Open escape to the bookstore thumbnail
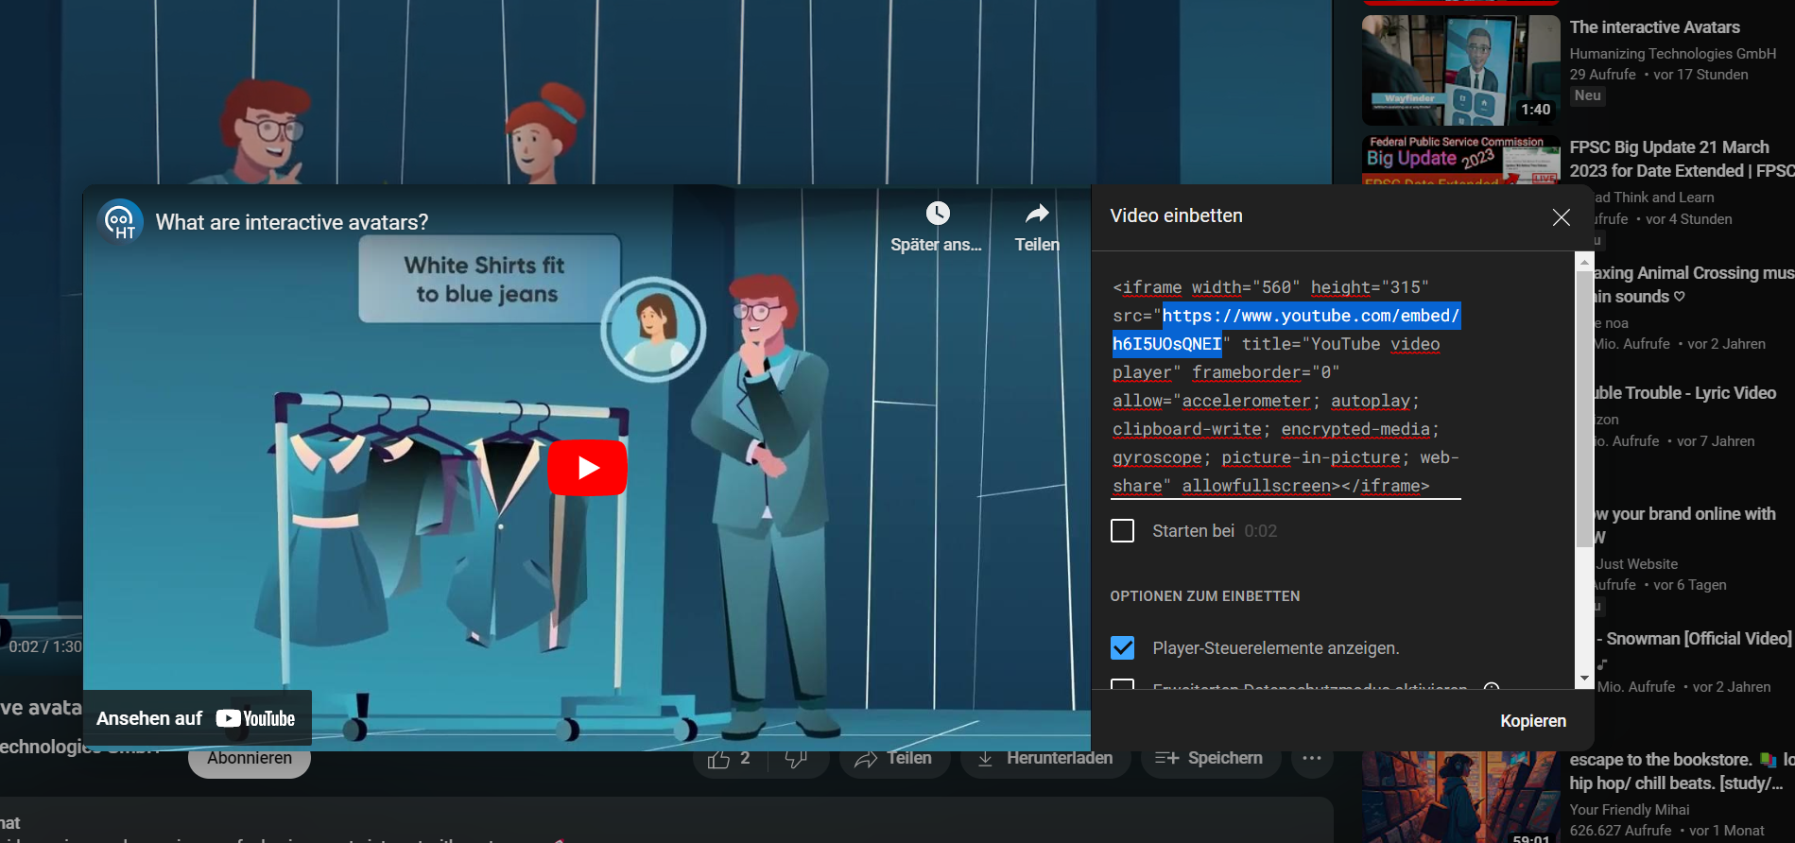1795x843 pixels. (1460, 798)
